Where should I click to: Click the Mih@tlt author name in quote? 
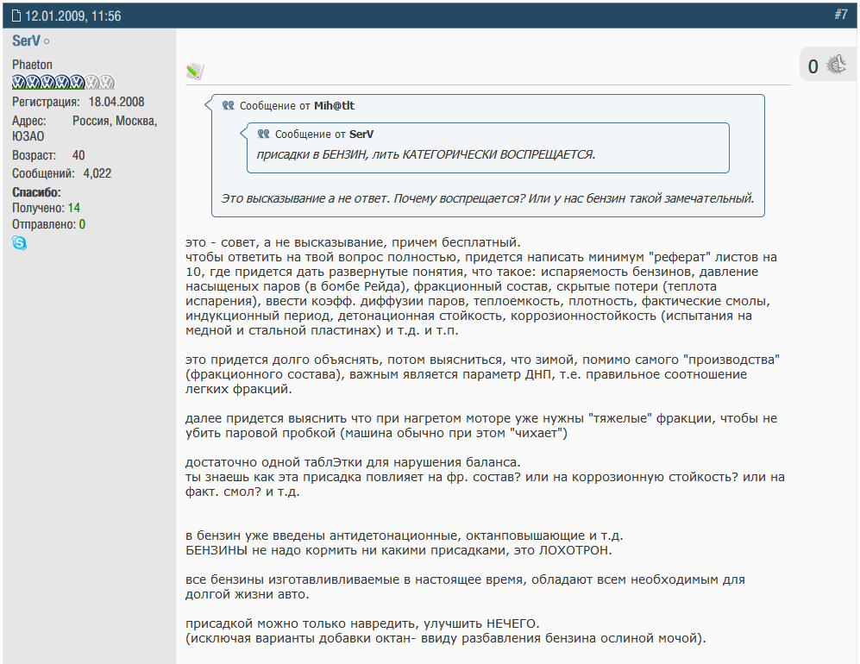334,105
